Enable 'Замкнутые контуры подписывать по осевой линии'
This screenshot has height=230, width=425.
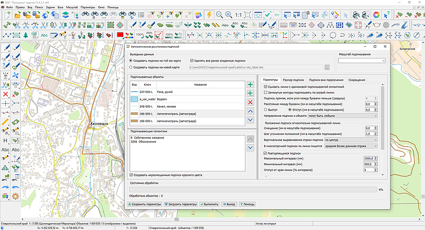[266, 92]
